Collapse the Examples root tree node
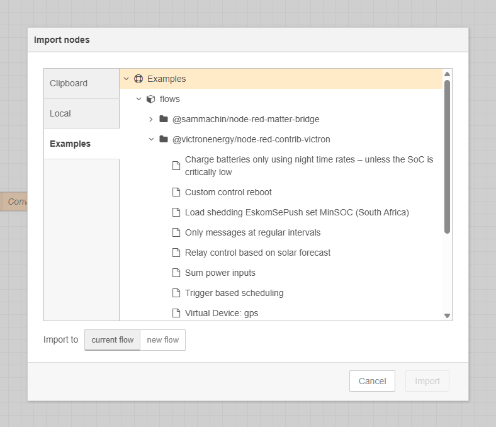 126,79
